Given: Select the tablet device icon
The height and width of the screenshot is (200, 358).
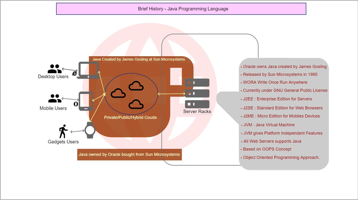Looking at the screenshot, I should point(86,101).
